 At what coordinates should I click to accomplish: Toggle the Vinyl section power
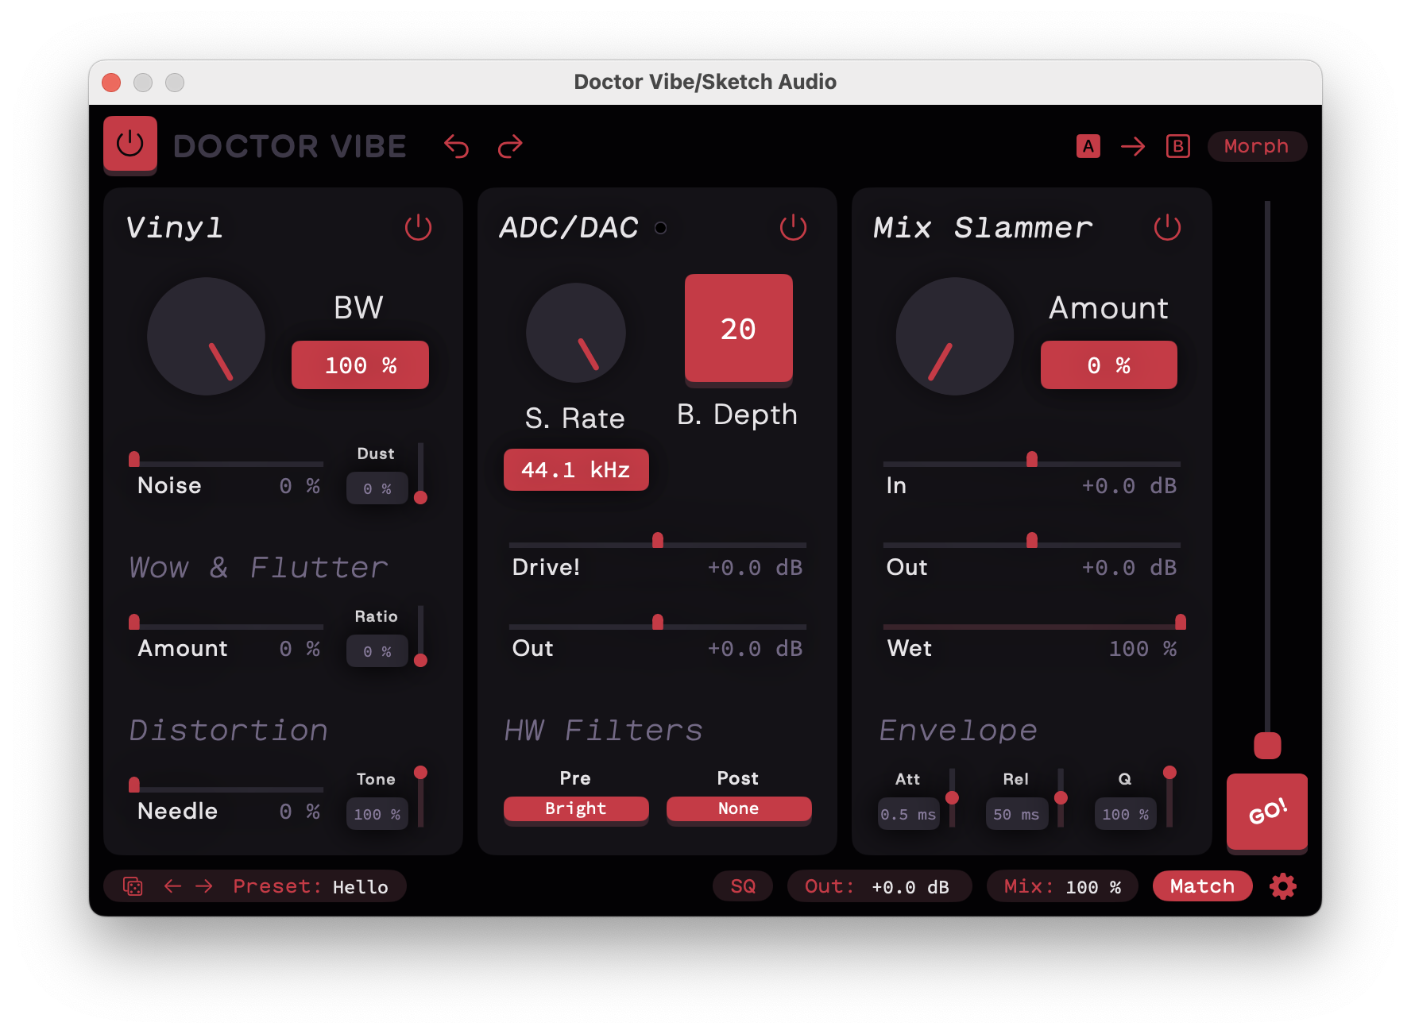click(x=418, y=228)
